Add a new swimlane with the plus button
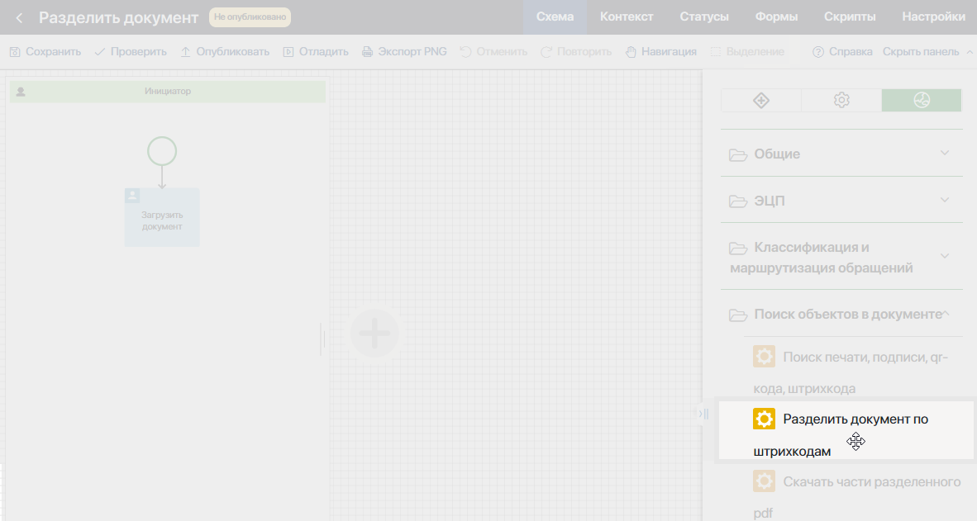 point(374,333)
